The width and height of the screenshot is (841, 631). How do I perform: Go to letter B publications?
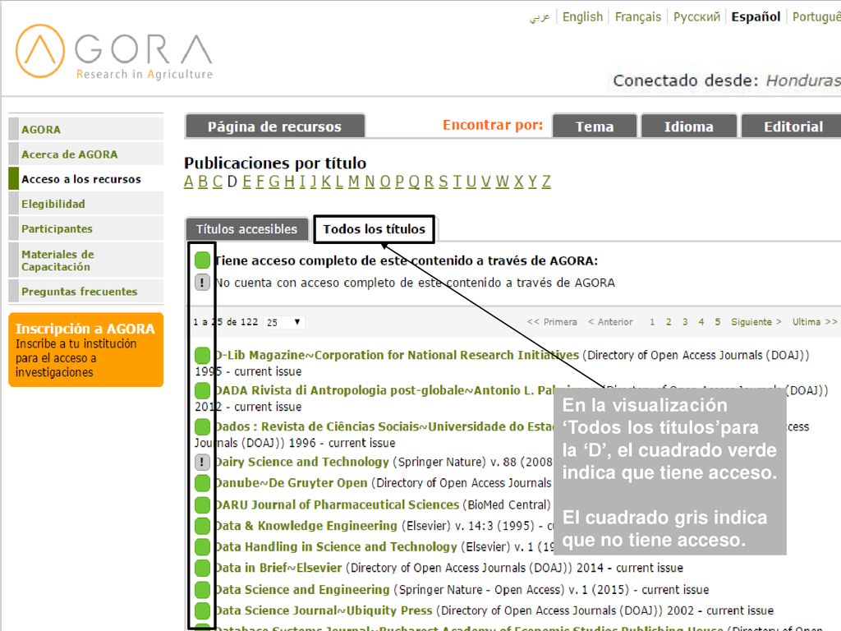(x=203, y=182)
